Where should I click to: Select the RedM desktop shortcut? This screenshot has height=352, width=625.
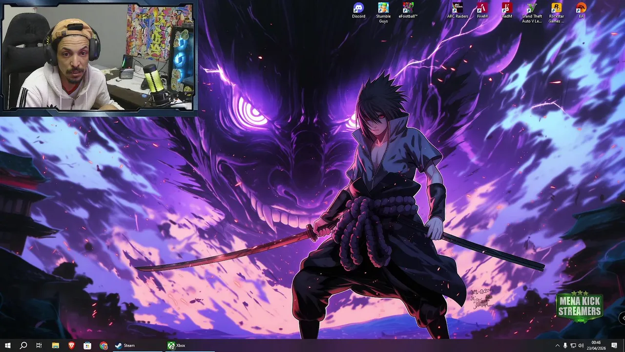[507, 10]
